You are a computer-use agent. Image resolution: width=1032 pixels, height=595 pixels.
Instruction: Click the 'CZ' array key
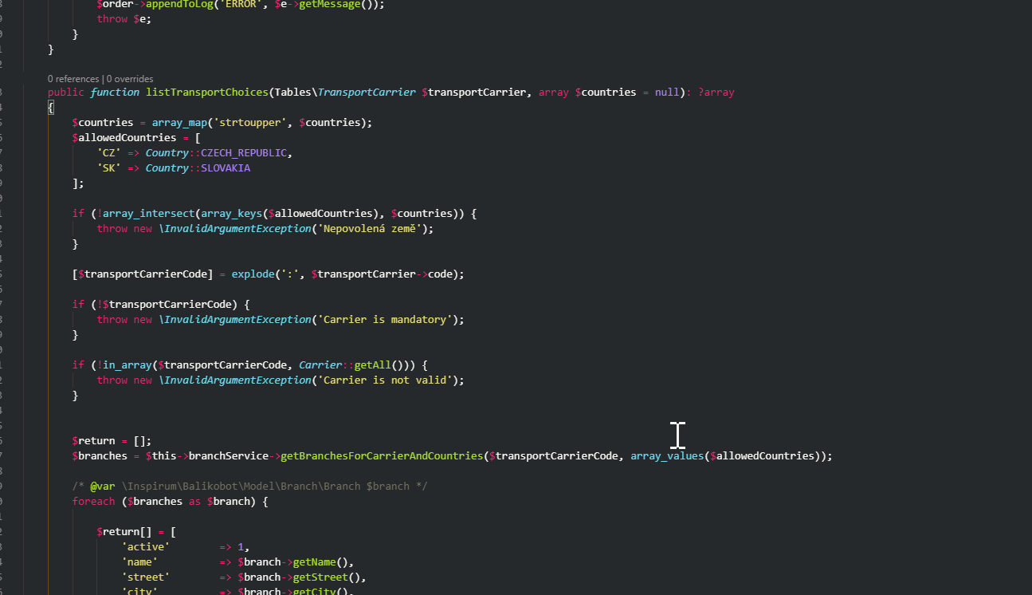point(109,153)
